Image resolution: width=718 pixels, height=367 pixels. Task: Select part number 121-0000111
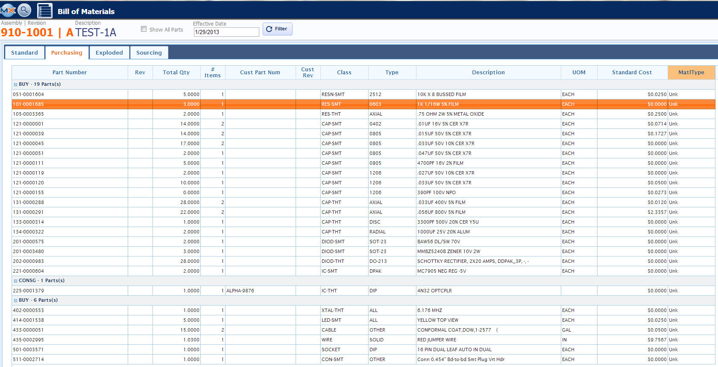pyautogui.click(x=29, y=163)
